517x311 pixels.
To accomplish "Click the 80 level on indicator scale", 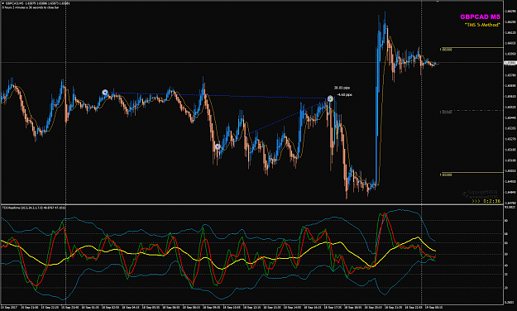I will [506, 221].
